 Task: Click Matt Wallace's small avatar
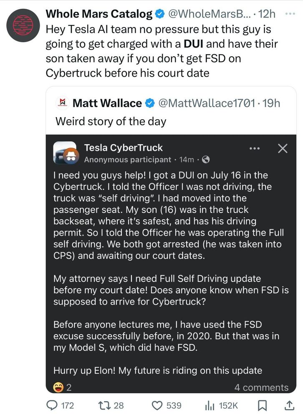pos(63,103)
